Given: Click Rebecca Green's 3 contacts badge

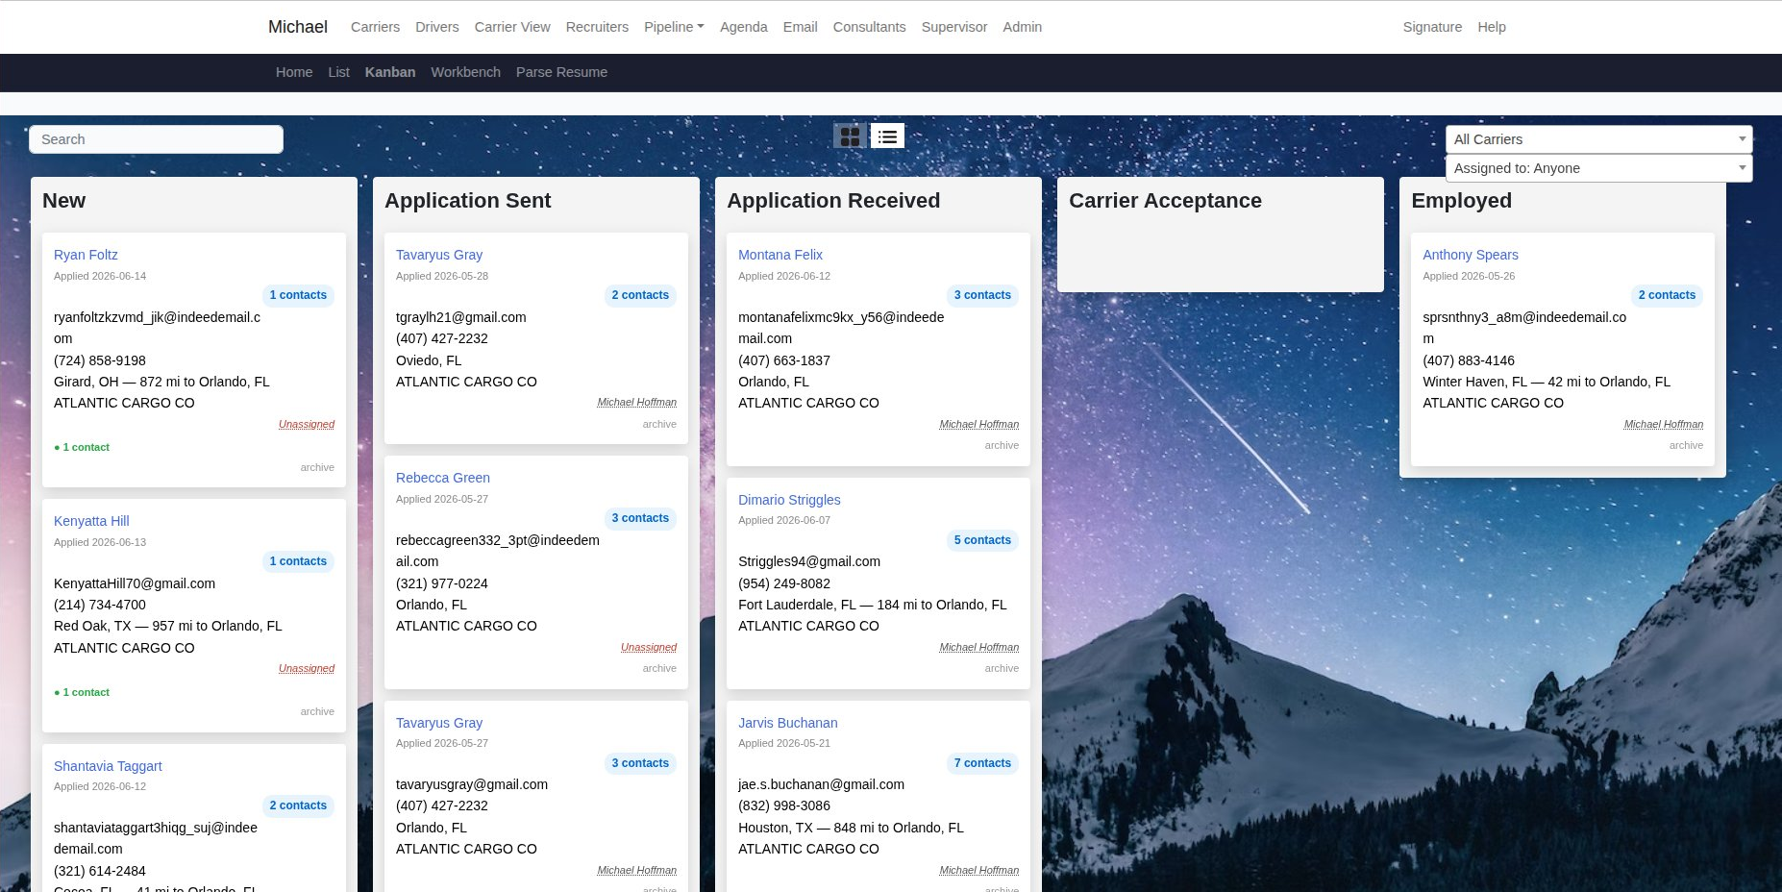Looking at the screenshot, I should point(640,518).
